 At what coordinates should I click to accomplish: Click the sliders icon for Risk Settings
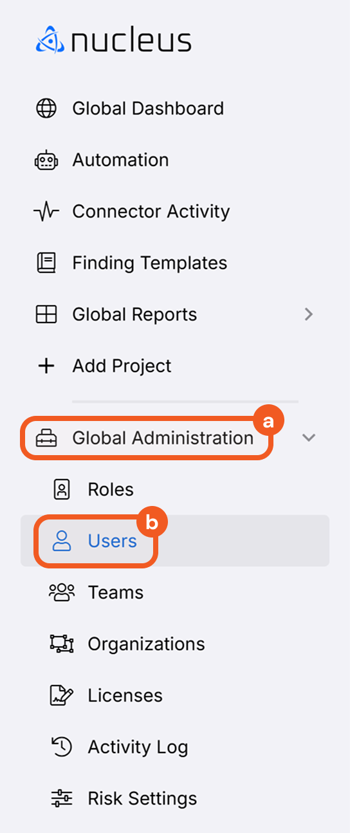(62, 798)
